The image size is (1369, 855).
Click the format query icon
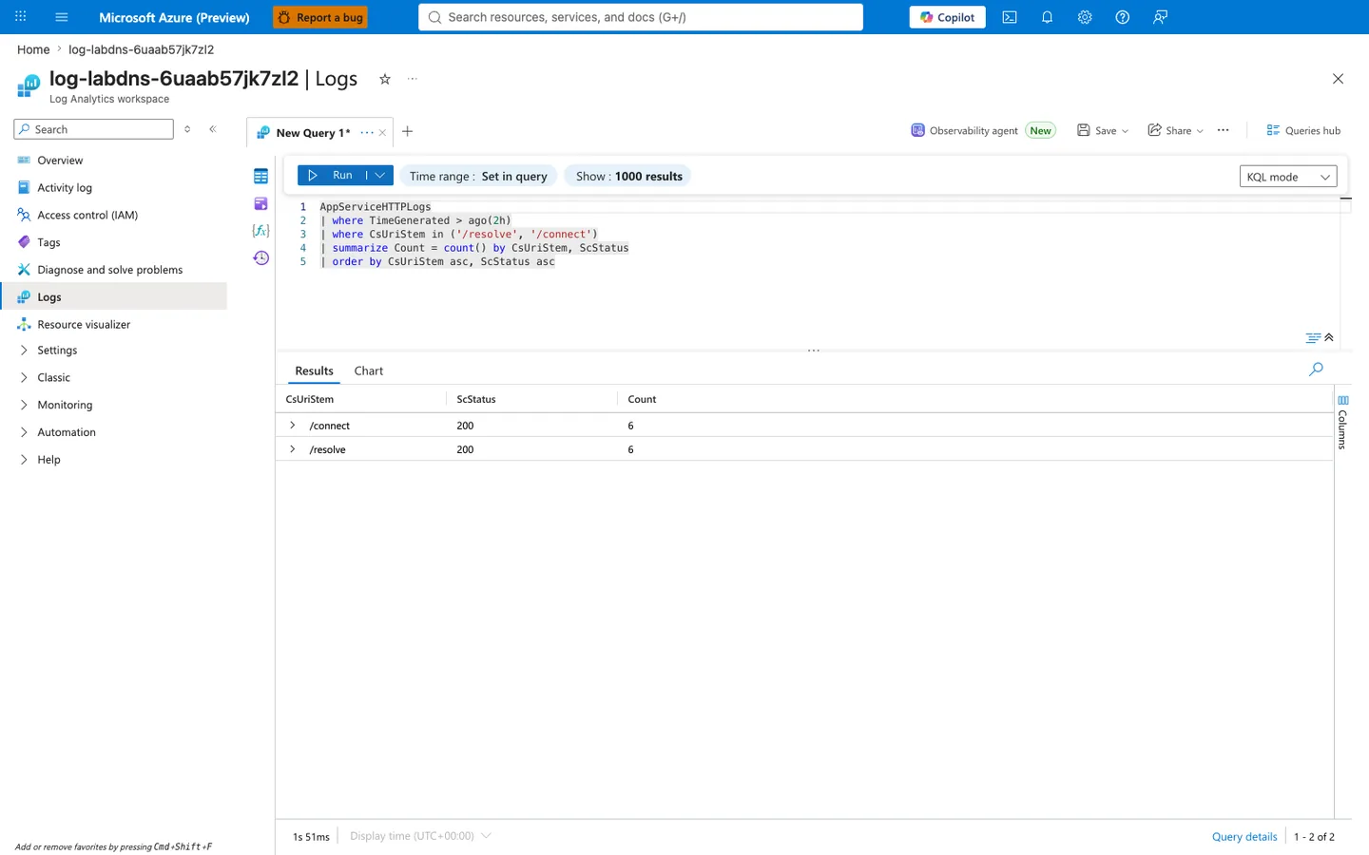(1313, 338)
